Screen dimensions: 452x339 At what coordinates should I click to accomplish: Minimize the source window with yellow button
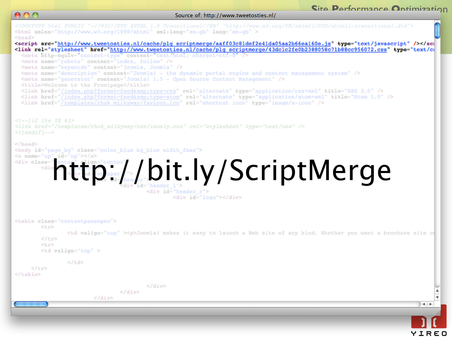[x=27, y=15]
